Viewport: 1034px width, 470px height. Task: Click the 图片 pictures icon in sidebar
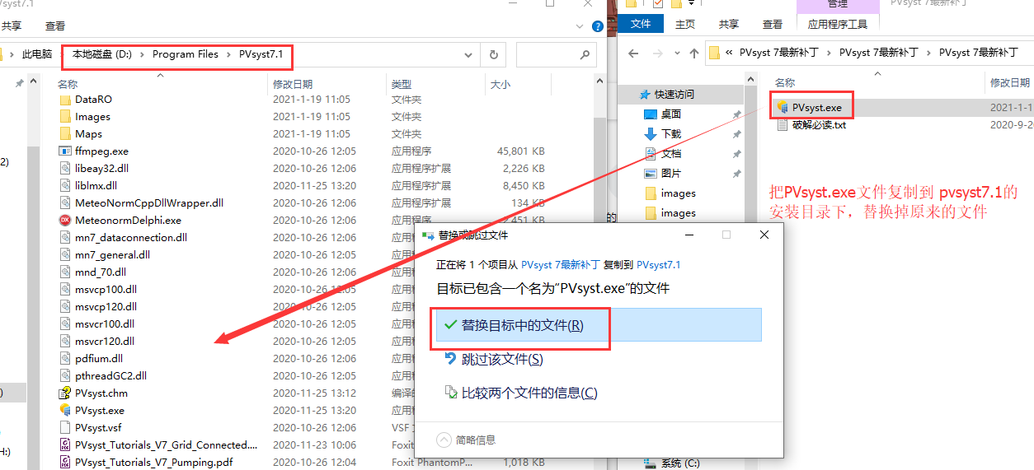click(x=651, y=174)
